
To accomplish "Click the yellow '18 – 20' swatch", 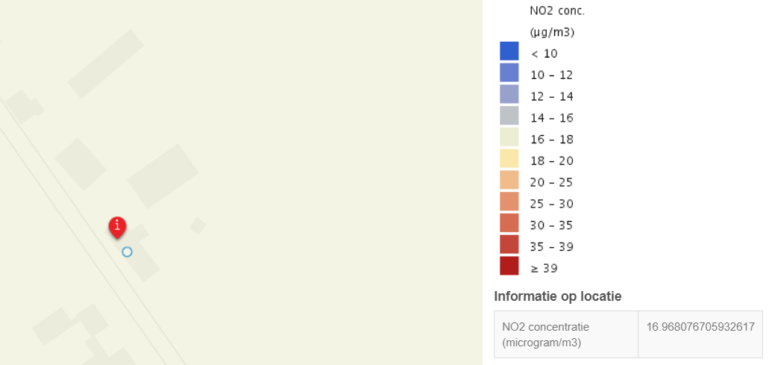I will tap(509, 158).
